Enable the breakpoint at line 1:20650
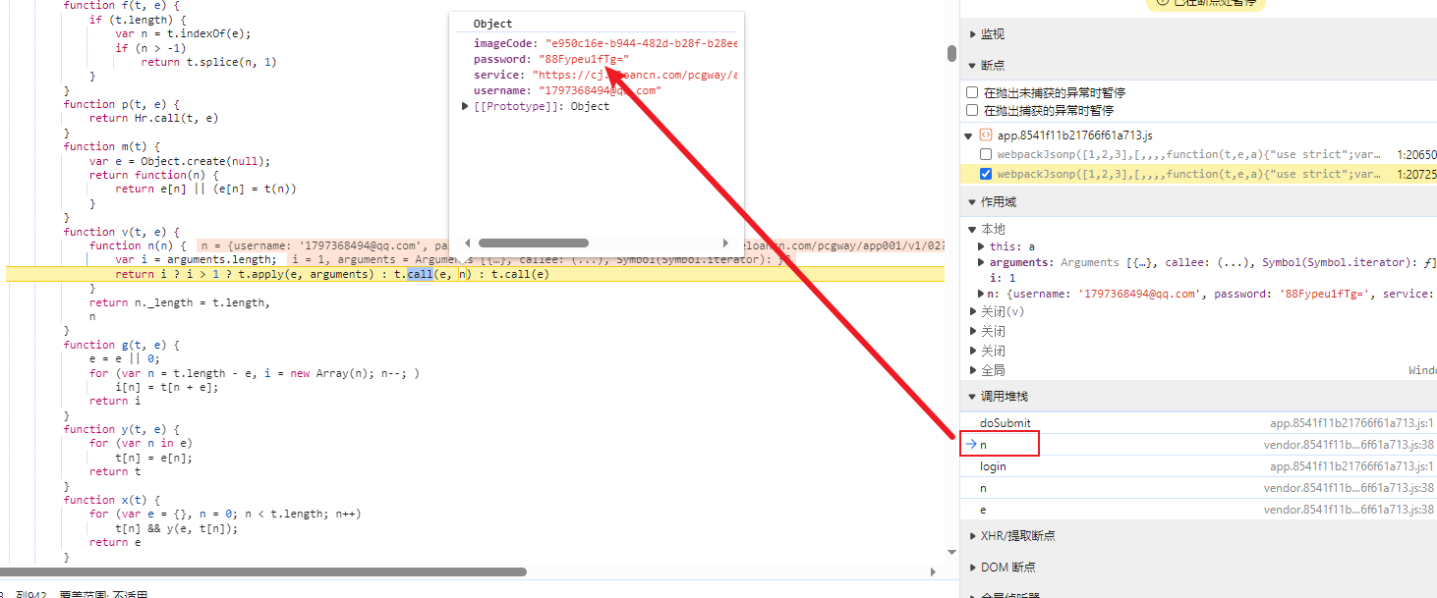The width and height of the screenshot is (1437, 598). pyautogui.click(x=986, y=155)
